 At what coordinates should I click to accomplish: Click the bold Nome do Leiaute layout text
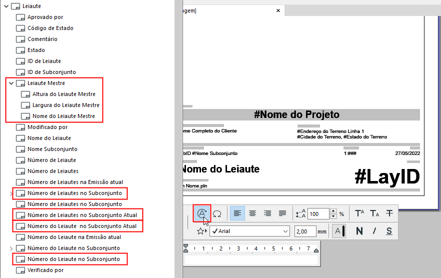point(221,169)
